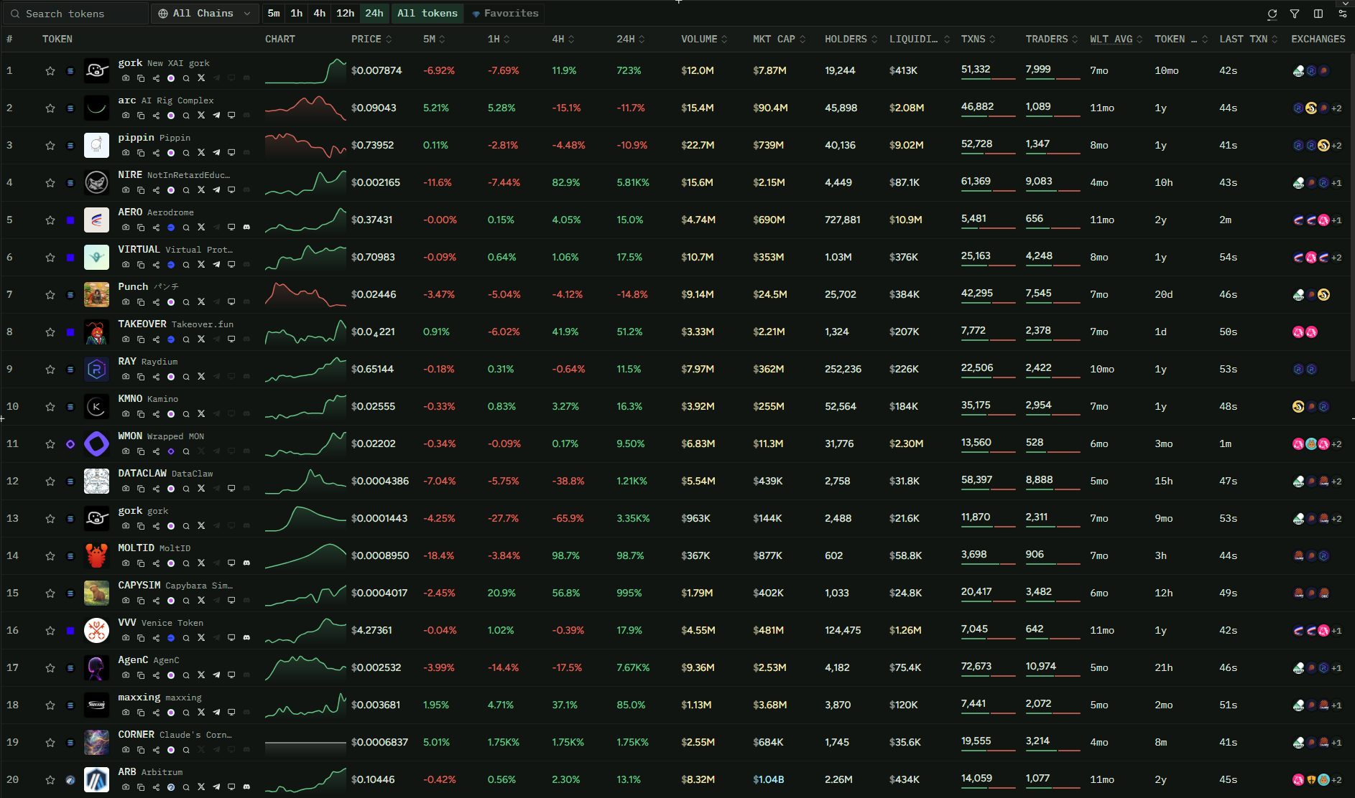Open the Telegram icon for pippin
This screenshot has height=798, width=1355.
(216, 153)
